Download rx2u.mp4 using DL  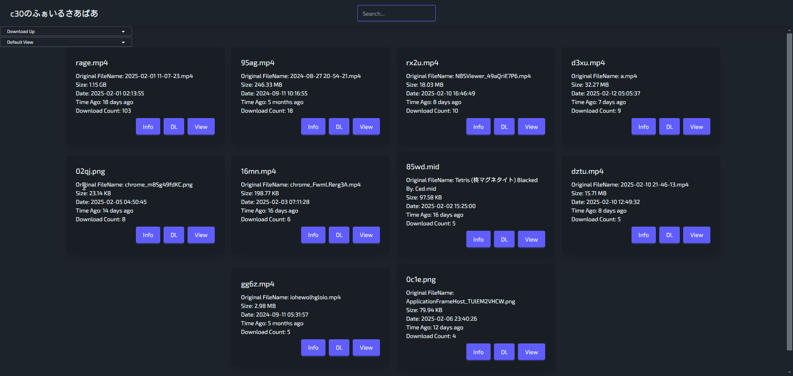tap(504, 127)
